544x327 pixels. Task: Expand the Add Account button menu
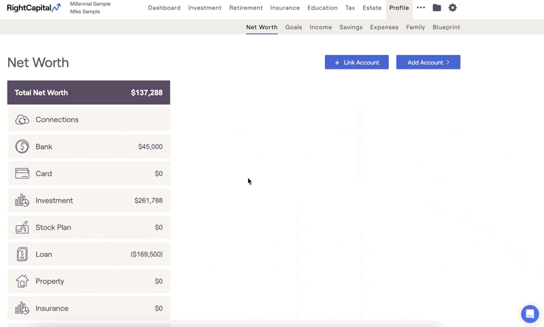(x=428, y=63)
